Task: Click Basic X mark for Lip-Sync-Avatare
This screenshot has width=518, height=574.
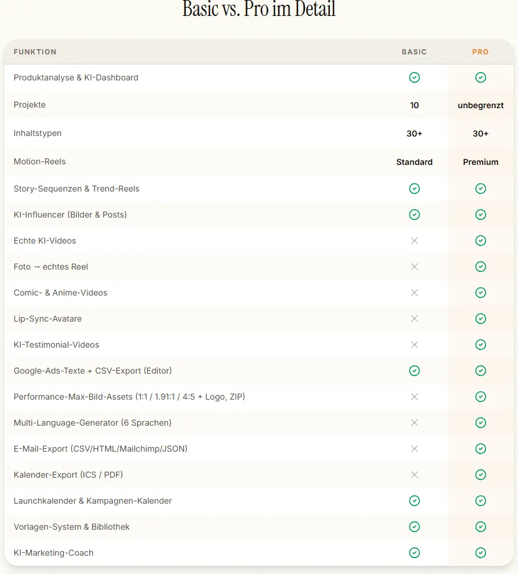Action: point(415,319)
